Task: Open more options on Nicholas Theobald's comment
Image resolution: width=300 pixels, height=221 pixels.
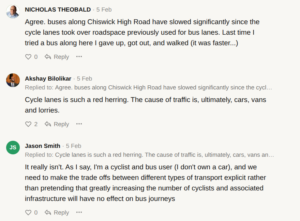Action: pos(79,57)
